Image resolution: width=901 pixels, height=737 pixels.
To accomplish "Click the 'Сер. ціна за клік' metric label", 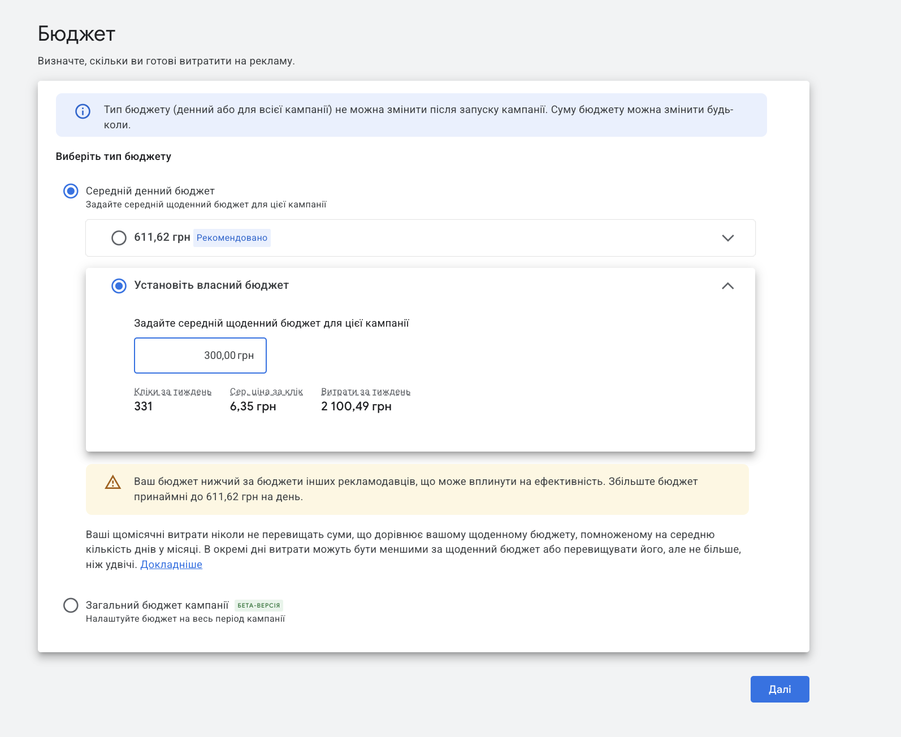I will [x=266, y=392].
